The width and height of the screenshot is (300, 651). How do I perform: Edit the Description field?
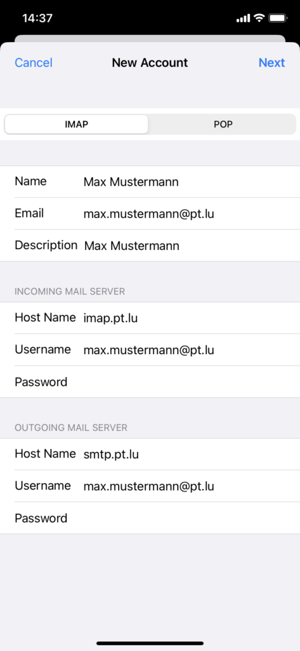150,245
